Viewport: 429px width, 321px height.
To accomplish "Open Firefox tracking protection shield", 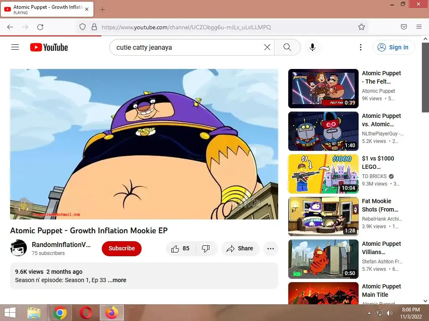I will click(83, 27).
